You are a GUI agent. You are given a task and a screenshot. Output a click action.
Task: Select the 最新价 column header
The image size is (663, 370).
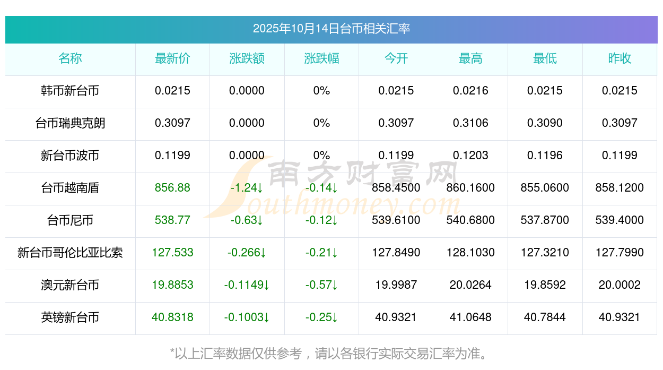tap(172, 58)
